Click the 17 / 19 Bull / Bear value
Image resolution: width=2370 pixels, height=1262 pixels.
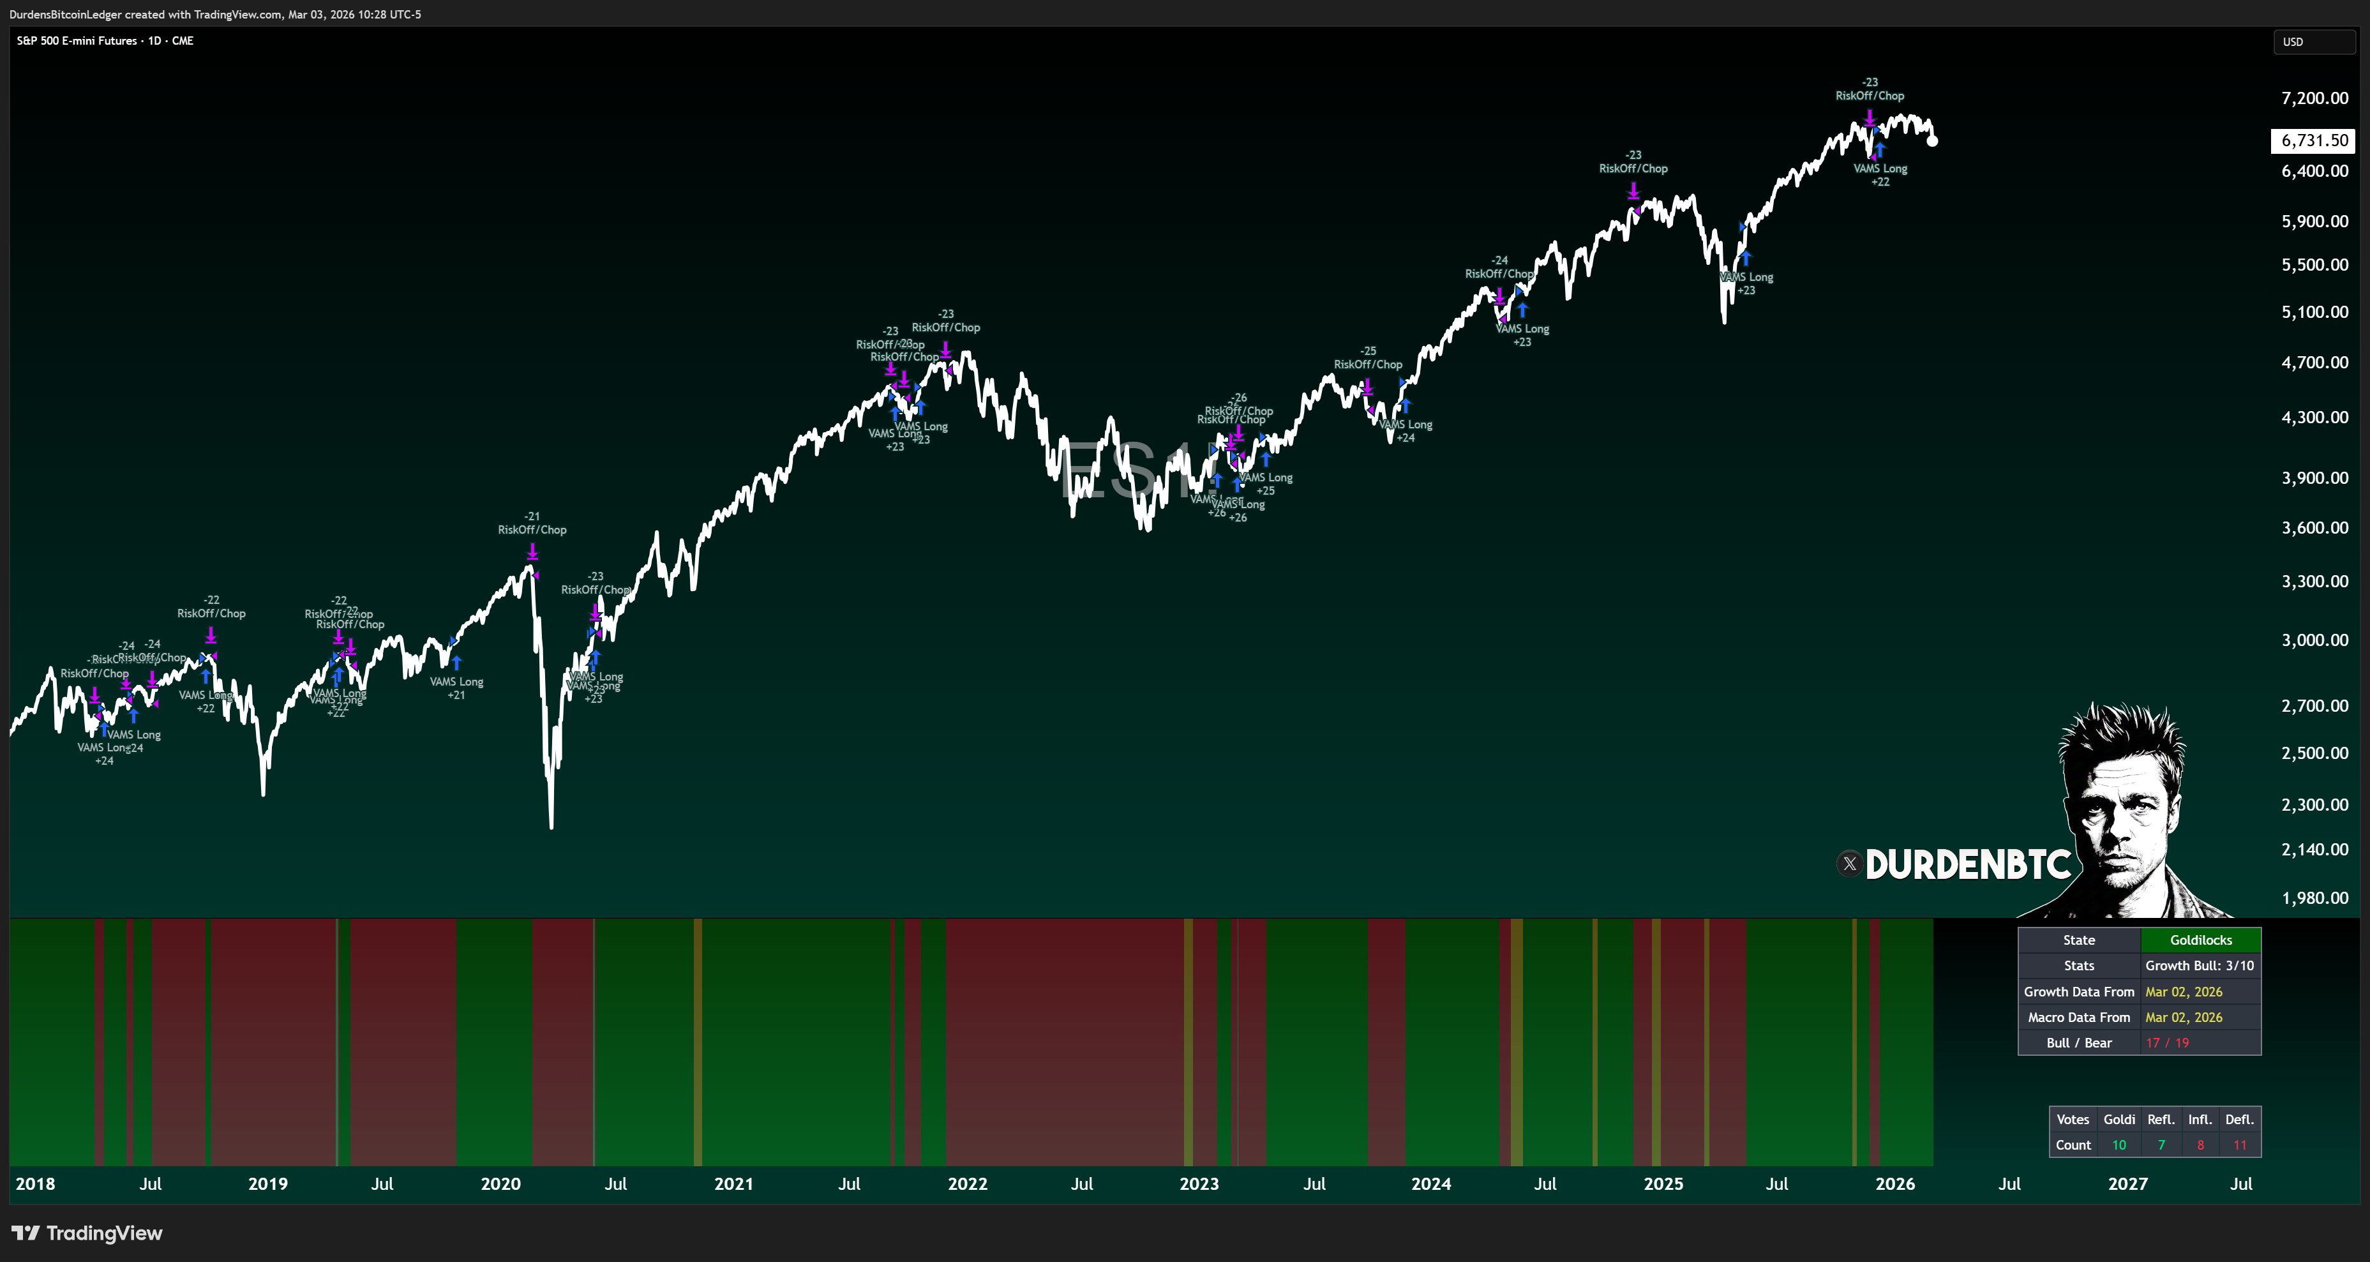tap(2166, 1043)
